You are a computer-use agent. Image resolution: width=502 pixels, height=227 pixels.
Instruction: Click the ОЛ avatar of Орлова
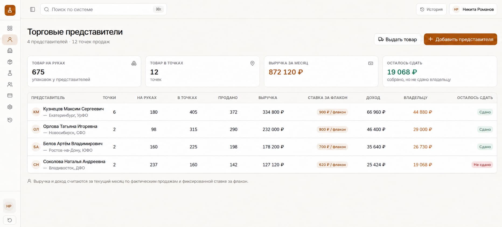36,129
